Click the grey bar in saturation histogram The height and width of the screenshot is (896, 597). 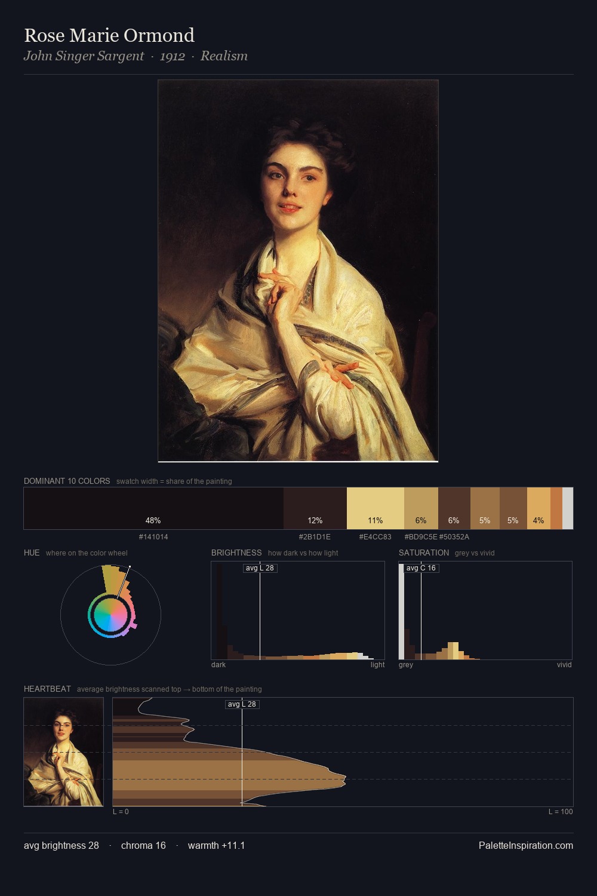point(402,611)
